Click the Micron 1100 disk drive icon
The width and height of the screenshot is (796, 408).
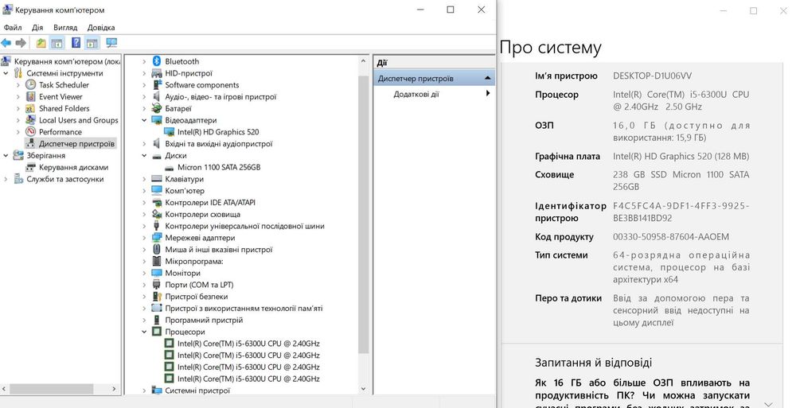pos(170,168)
